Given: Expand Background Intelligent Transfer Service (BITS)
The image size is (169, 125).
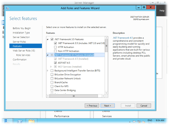Looking at the screenshot, I should (x=47, y=71).
